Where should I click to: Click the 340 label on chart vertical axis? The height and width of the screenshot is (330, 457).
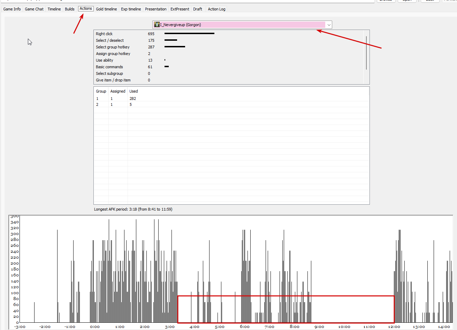coord(15,222)
